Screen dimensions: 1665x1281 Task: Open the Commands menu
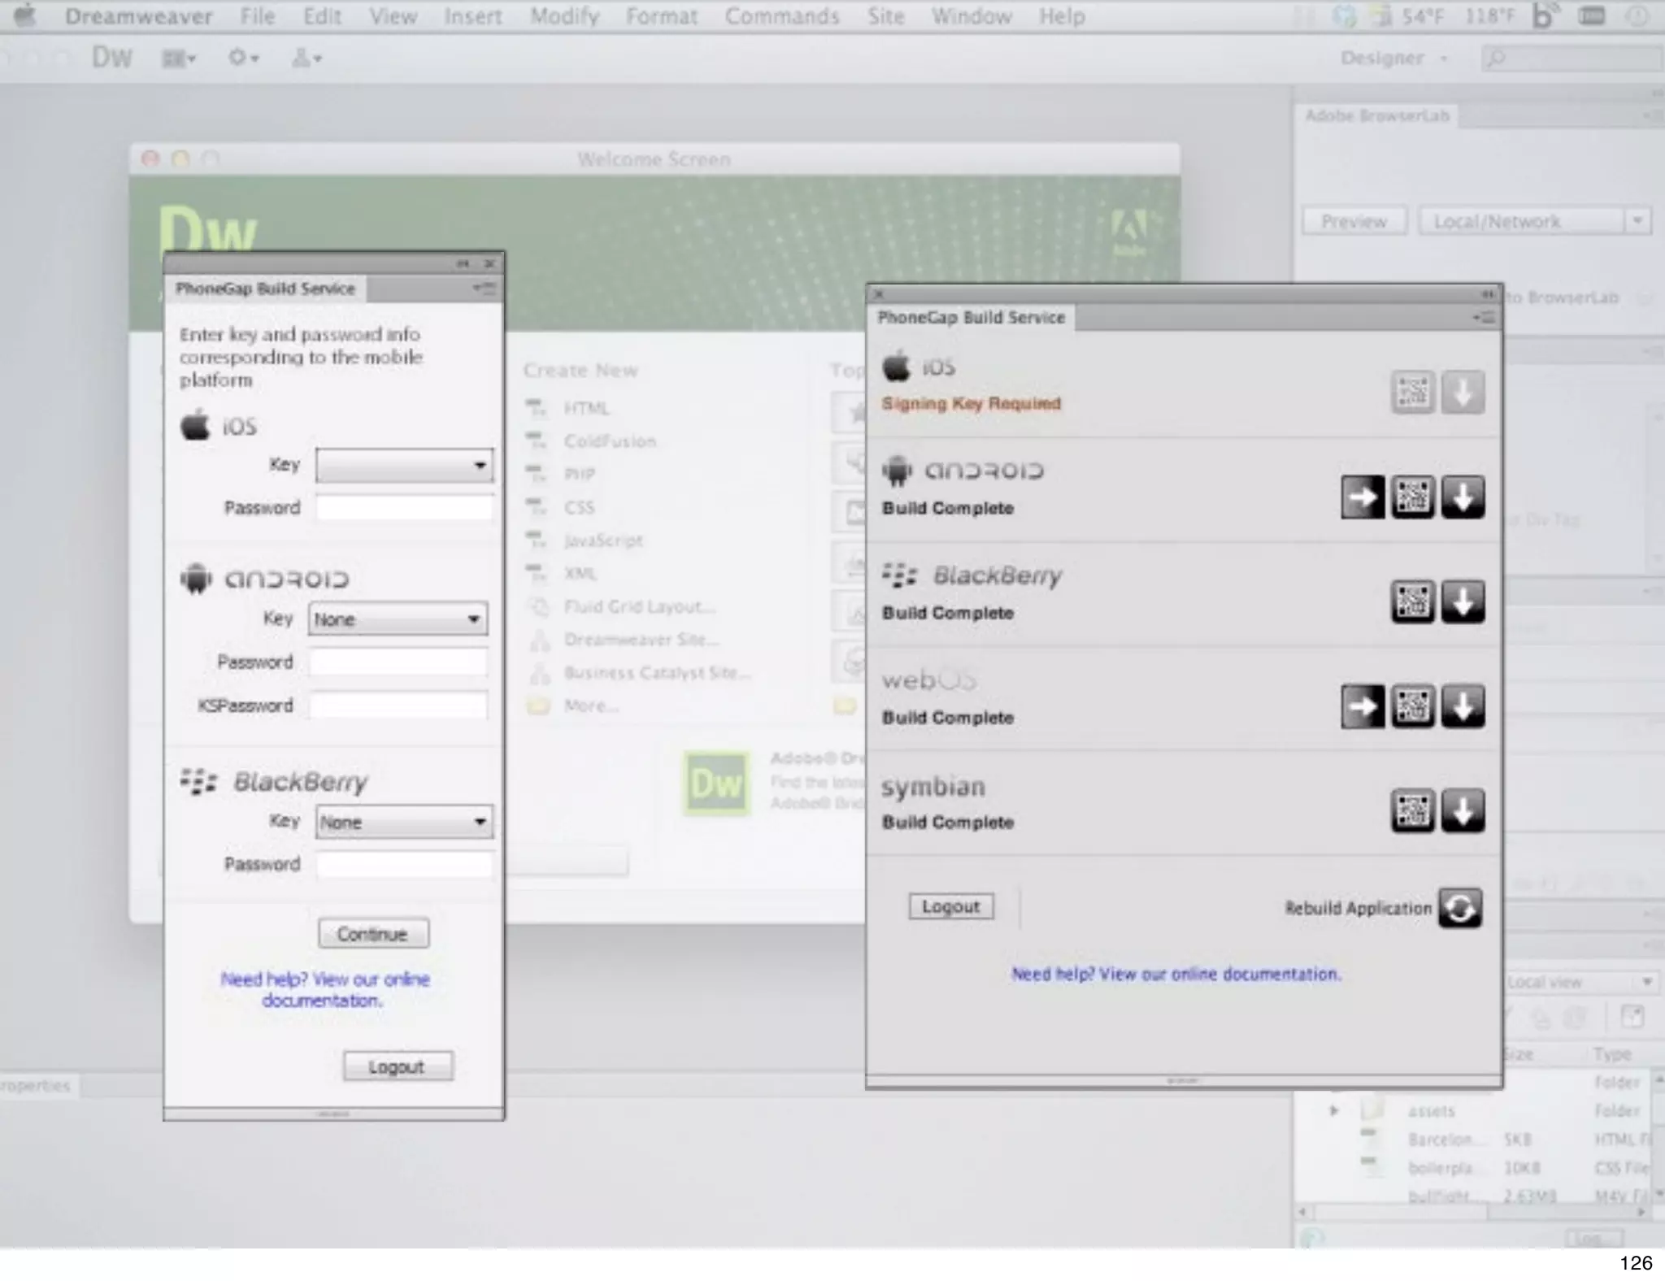click(x=781, y=16)
